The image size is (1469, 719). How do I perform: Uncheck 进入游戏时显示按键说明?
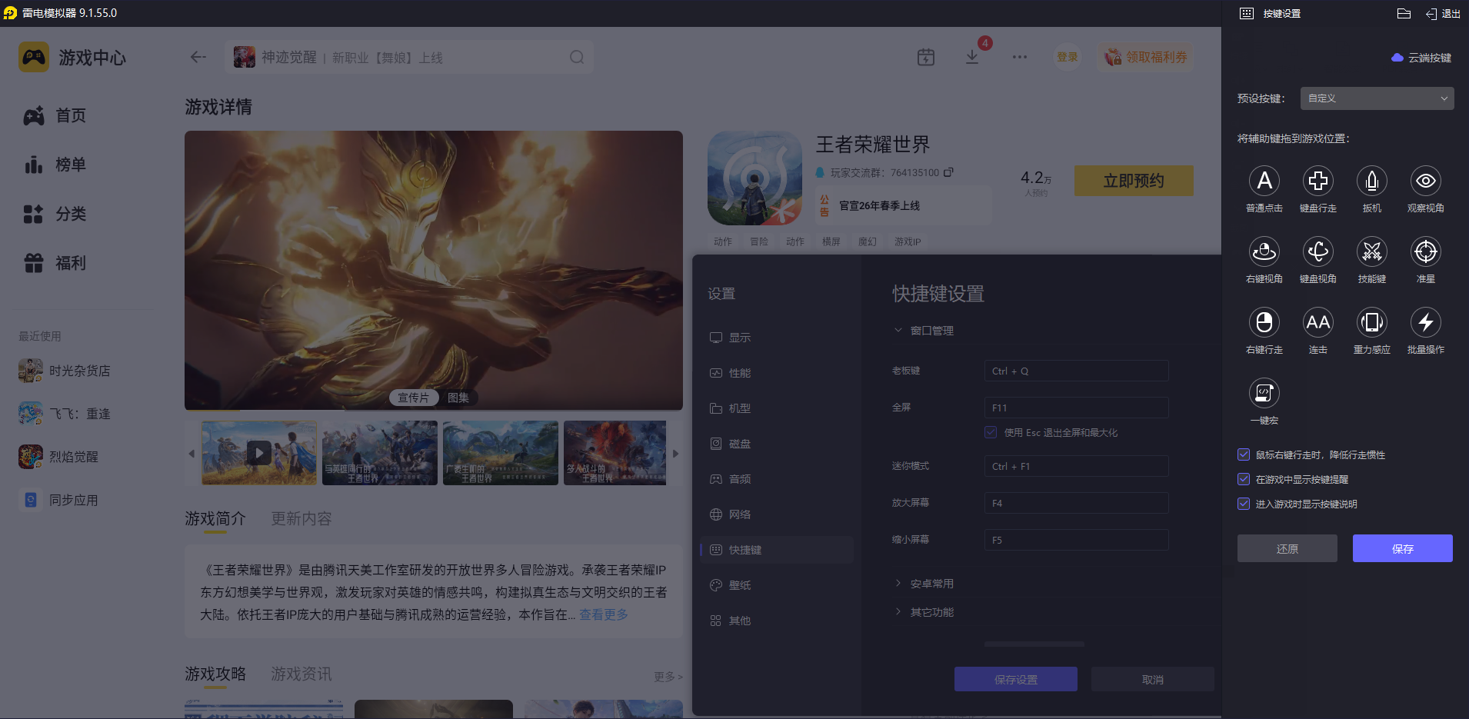click(x=1244, y=504)
